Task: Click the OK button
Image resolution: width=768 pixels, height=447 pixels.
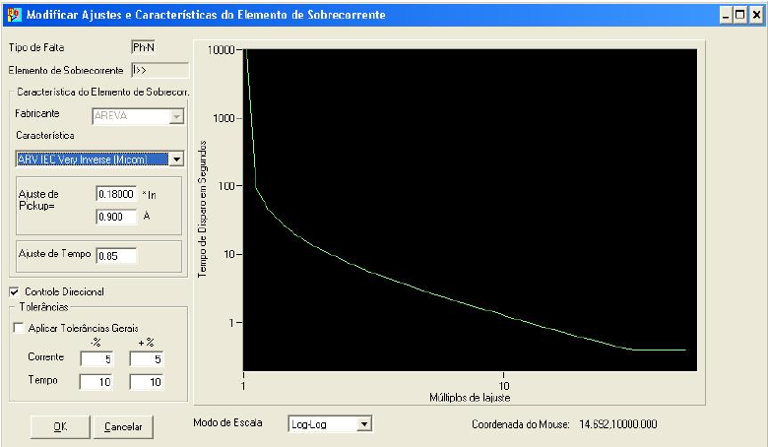Action: pos(60,427)
